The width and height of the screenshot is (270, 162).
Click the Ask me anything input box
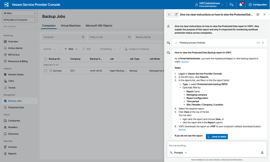coord(217,145)
